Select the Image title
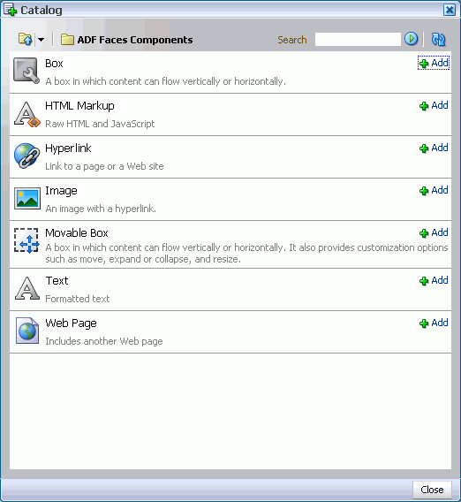This screenshot has width=461, height=502. click(x=61, y=191)
